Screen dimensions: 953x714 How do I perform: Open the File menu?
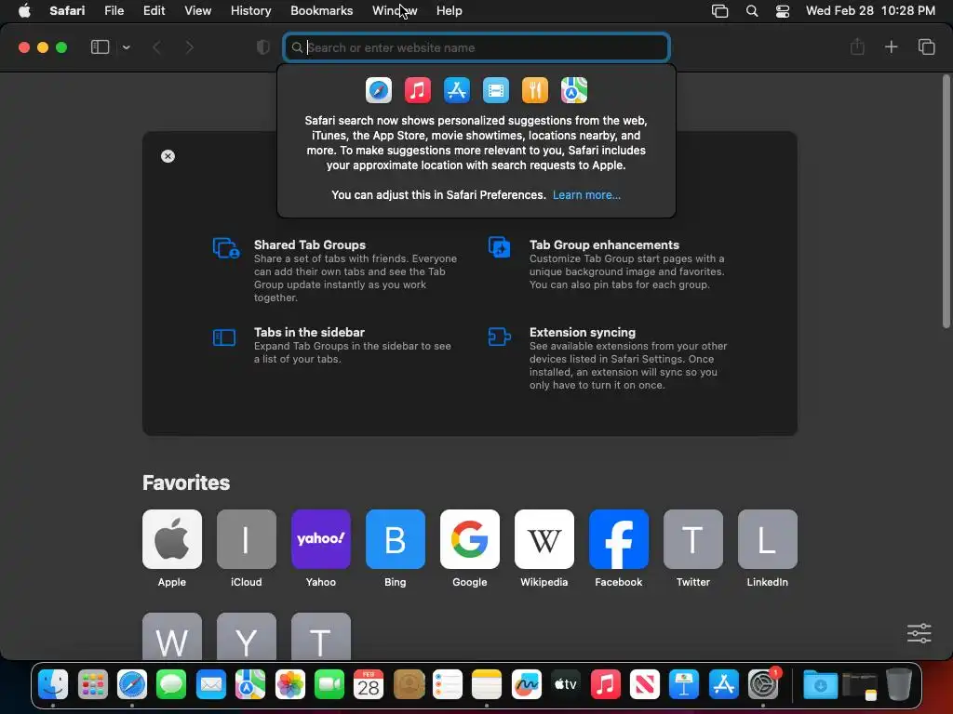[x=114, y=10]
